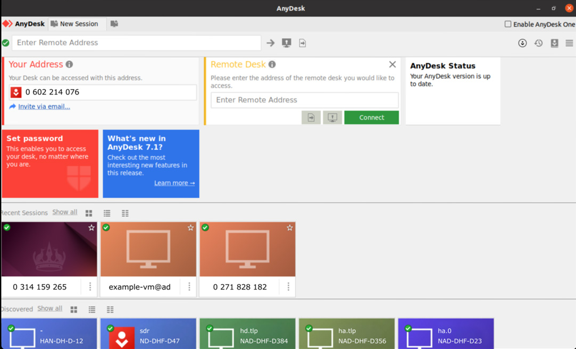Click online status check on example-vm@ad
Image resolution: width=576 pixels, height=349 pixels.
[x=106, y=227]
